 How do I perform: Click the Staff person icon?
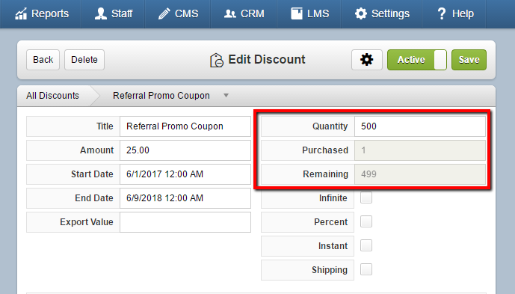click(100, 13)
